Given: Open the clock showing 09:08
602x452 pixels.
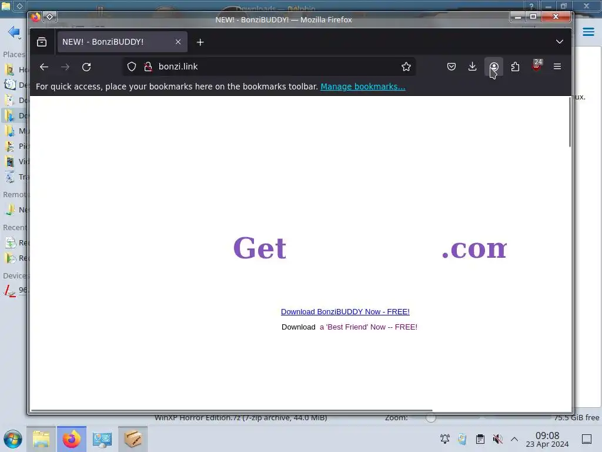Looking at the screenshot, I should coord(547,439).
